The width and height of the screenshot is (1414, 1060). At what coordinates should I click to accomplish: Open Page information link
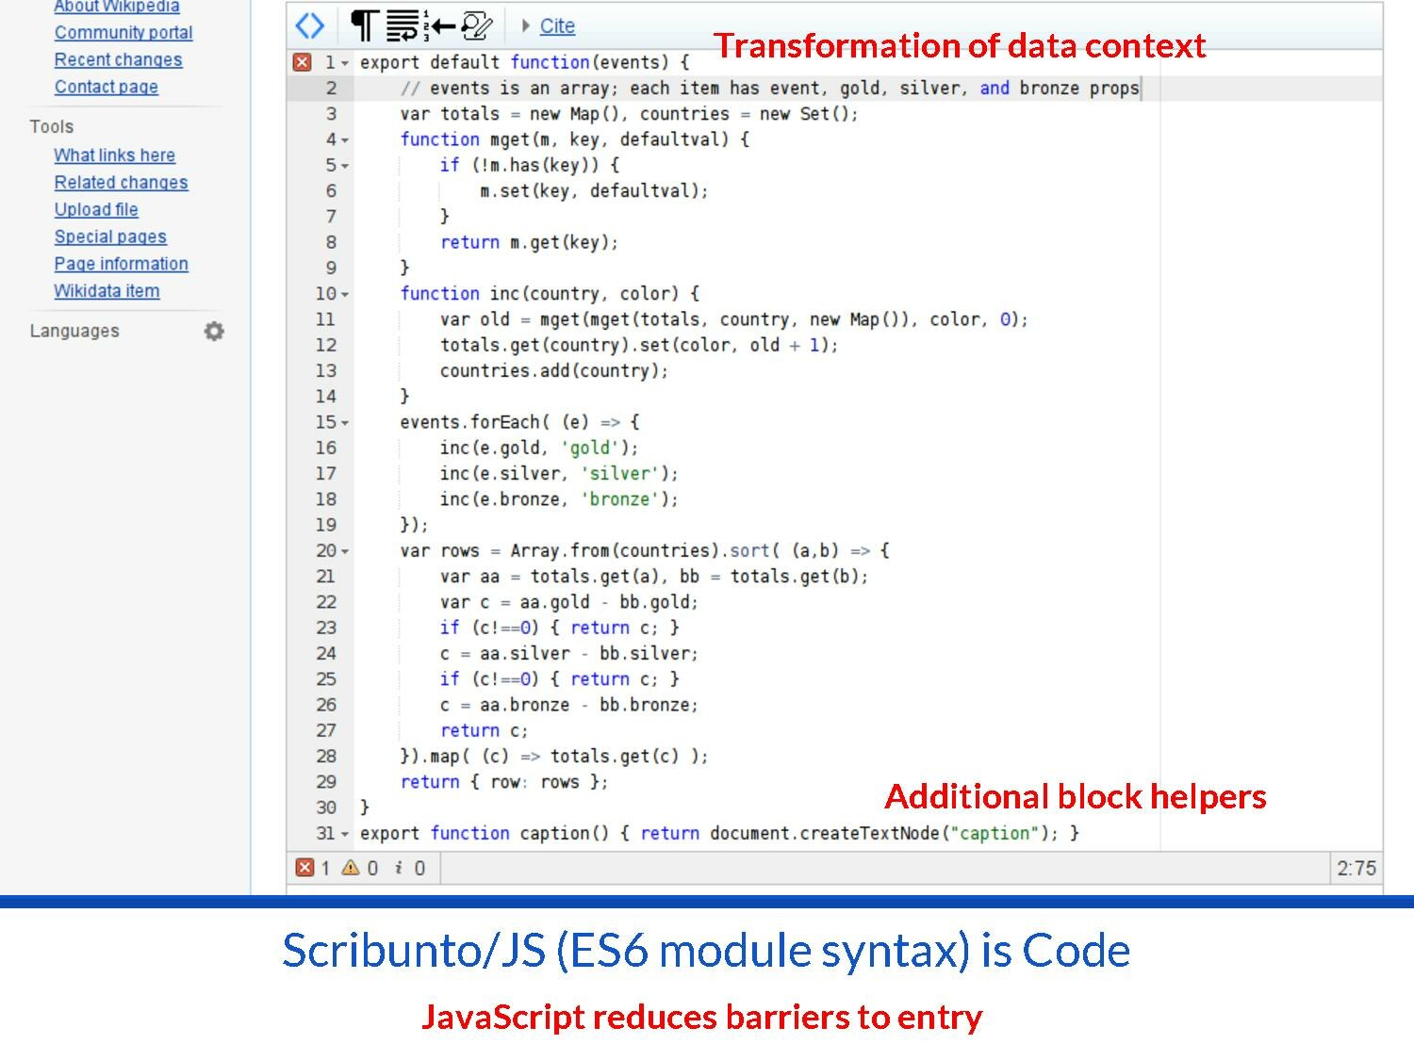[121, 264]
